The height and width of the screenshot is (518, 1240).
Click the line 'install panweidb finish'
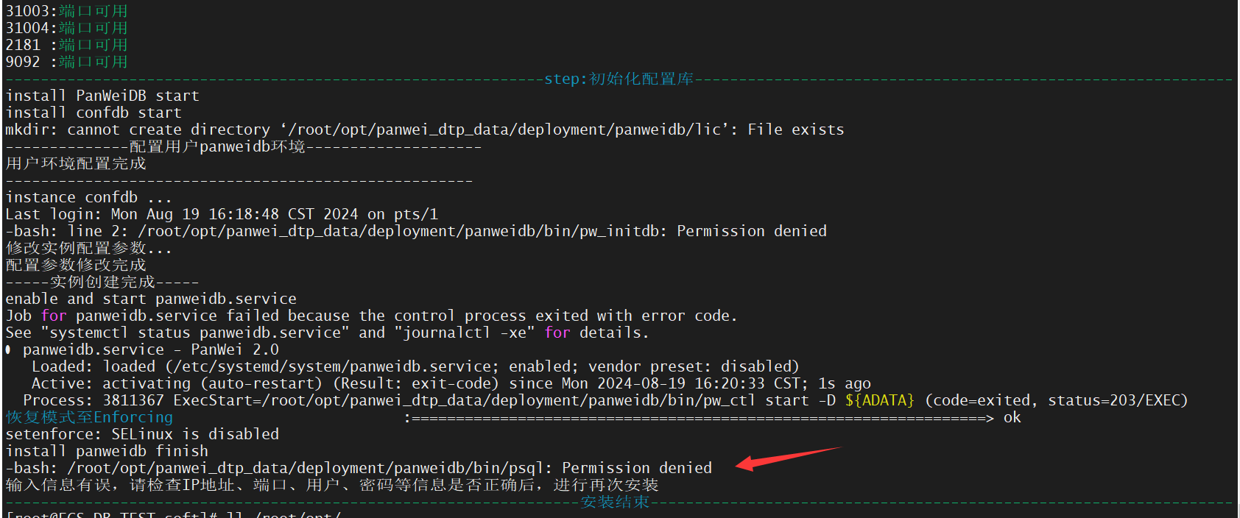tap(107, 451)
